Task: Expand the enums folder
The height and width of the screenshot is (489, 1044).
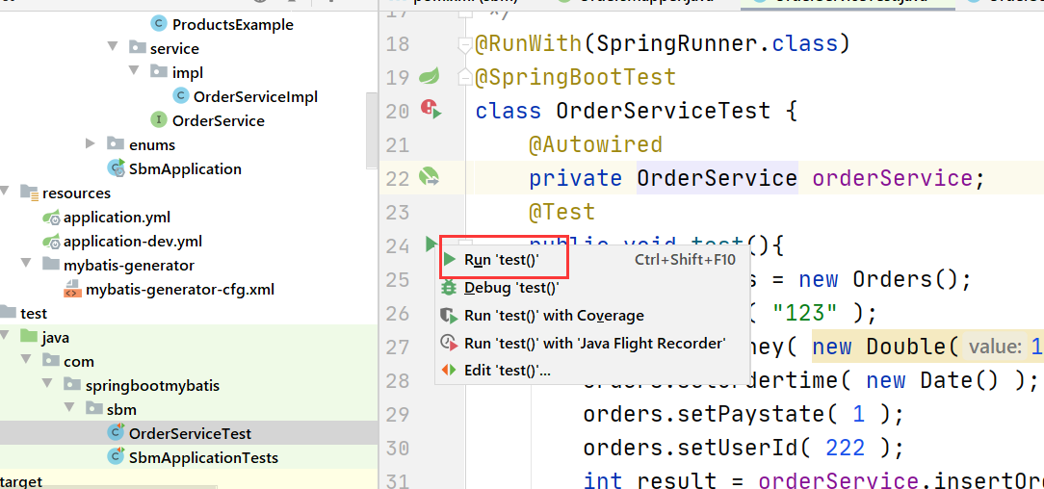Action: (x=91, y=143)
